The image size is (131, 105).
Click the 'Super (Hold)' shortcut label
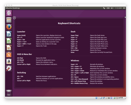(x=21, y=35)
